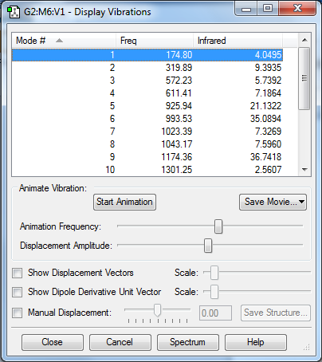Click the resize grip at dialog corner

pyautogui.click(x=307, y=347)
